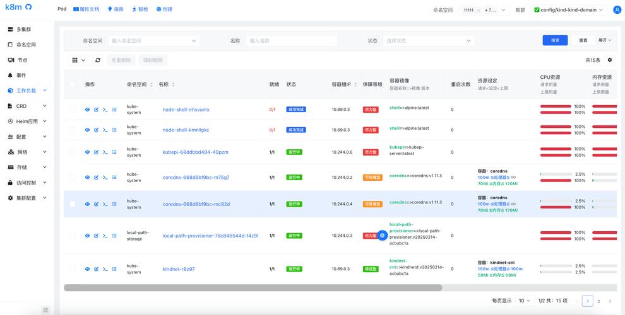
Task: Click edit icon for kubepi-68ddbbd494-49pzm row
Action: pyautogui.click(x=97, y=152)
